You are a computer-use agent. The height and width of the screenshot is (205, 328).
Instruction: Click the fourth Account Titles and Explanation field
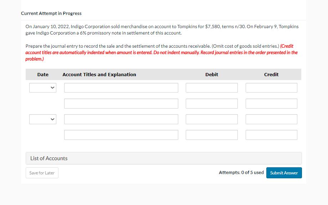tap(121, 135)
